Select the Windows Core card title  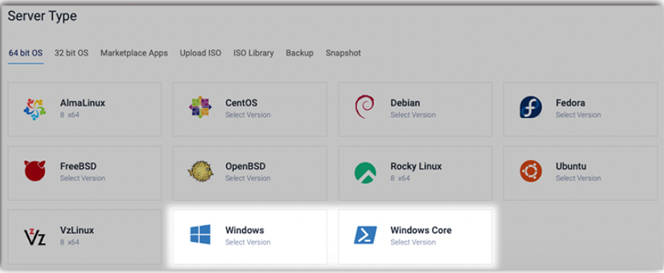click(421, 230)
